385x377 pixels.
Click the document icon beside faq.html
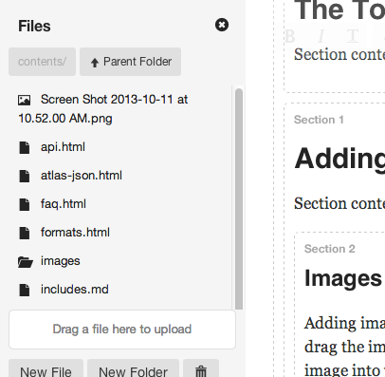point(25,204)
